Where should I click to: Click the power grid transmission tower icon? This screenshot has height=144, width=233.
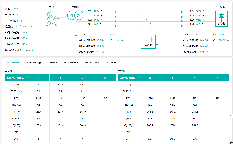click(51, 19)
